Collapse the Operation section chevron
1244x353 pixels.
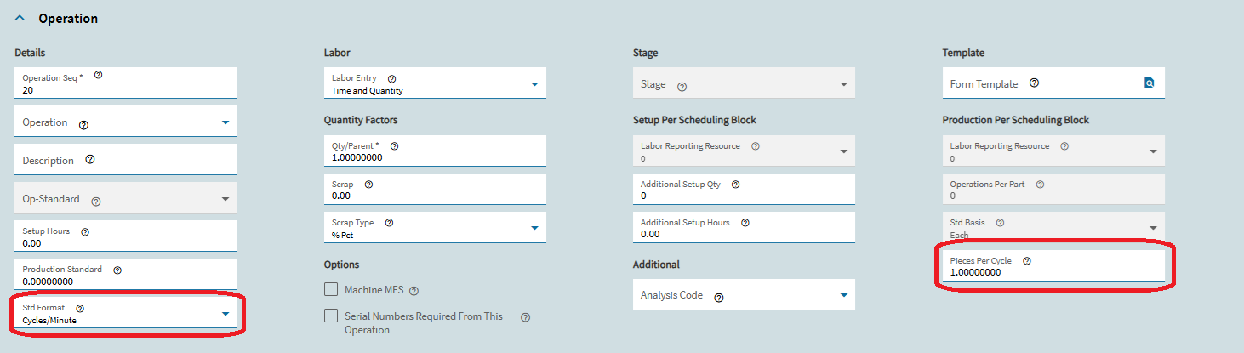[20, 18]
